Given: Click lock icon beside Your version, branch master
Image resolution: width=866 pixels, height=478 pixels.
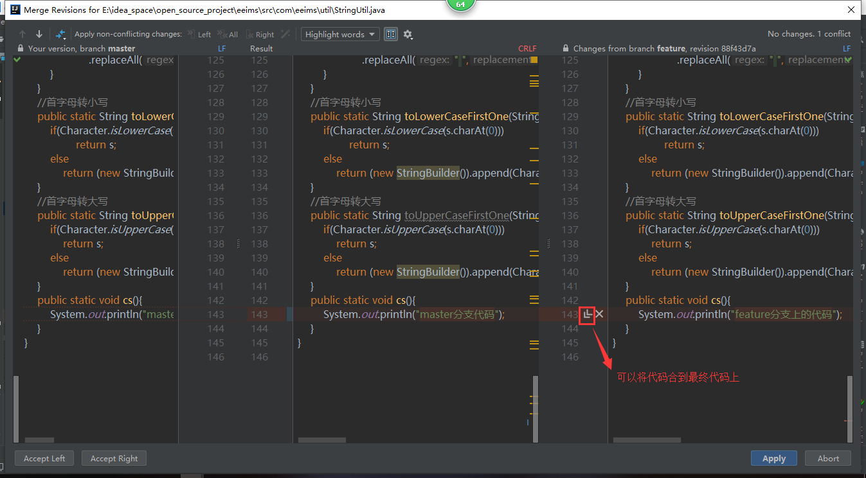Looking at the screenshot, I should [21, 48].
